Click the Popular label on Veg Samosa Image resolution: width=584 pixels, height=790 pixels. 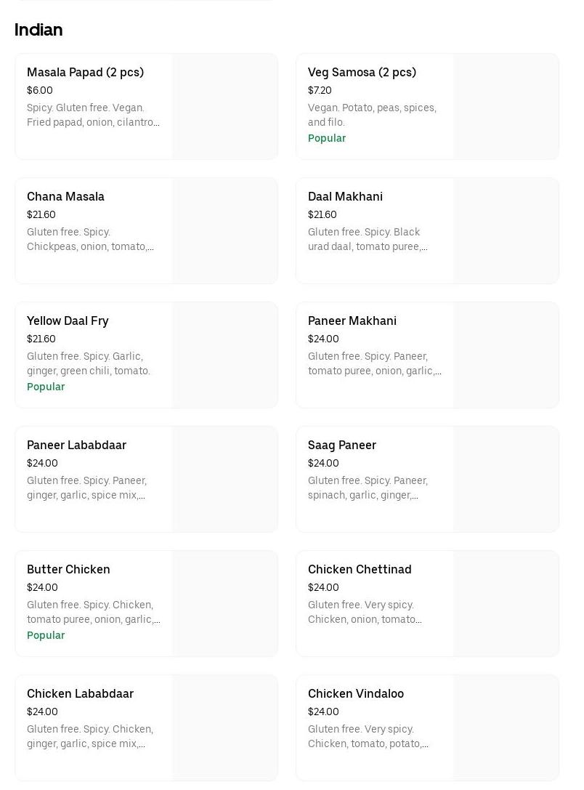coord(327,139)
